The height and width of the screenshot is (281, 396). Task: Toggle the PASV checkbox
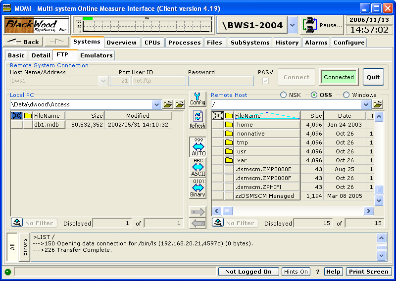point(266,81)
